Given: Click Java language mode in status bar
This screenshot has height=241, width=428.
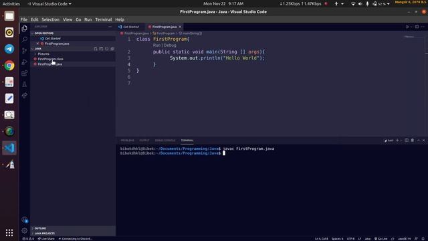Looking at the screenshot, I should pos(367,239).
